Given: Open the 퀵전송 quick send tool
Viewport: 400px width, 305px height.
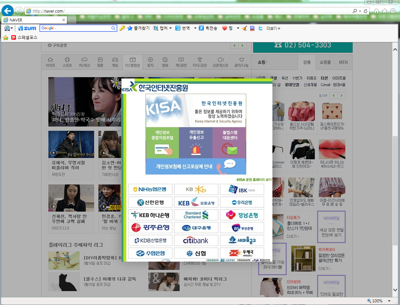Looking at the screenshot, I should [x=208, y=28].
